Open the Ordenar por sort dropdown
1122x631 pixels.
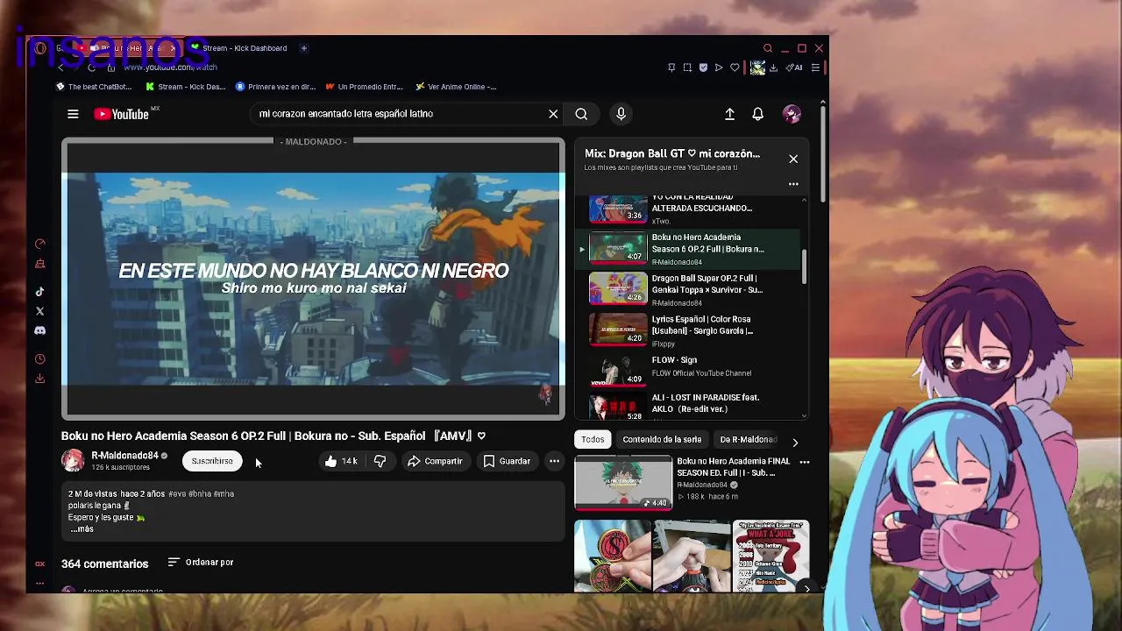coord(201,563)
